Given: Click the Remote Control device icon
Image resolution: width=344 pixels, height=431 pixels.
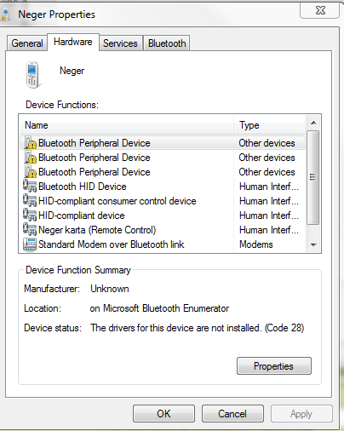Looking at the screenshot, I should [30, 229].
